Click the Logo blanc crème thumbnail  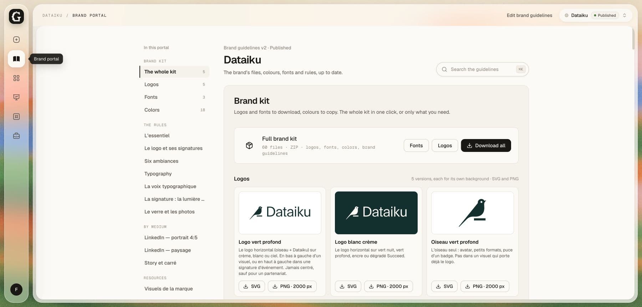(x=376, y=213)
